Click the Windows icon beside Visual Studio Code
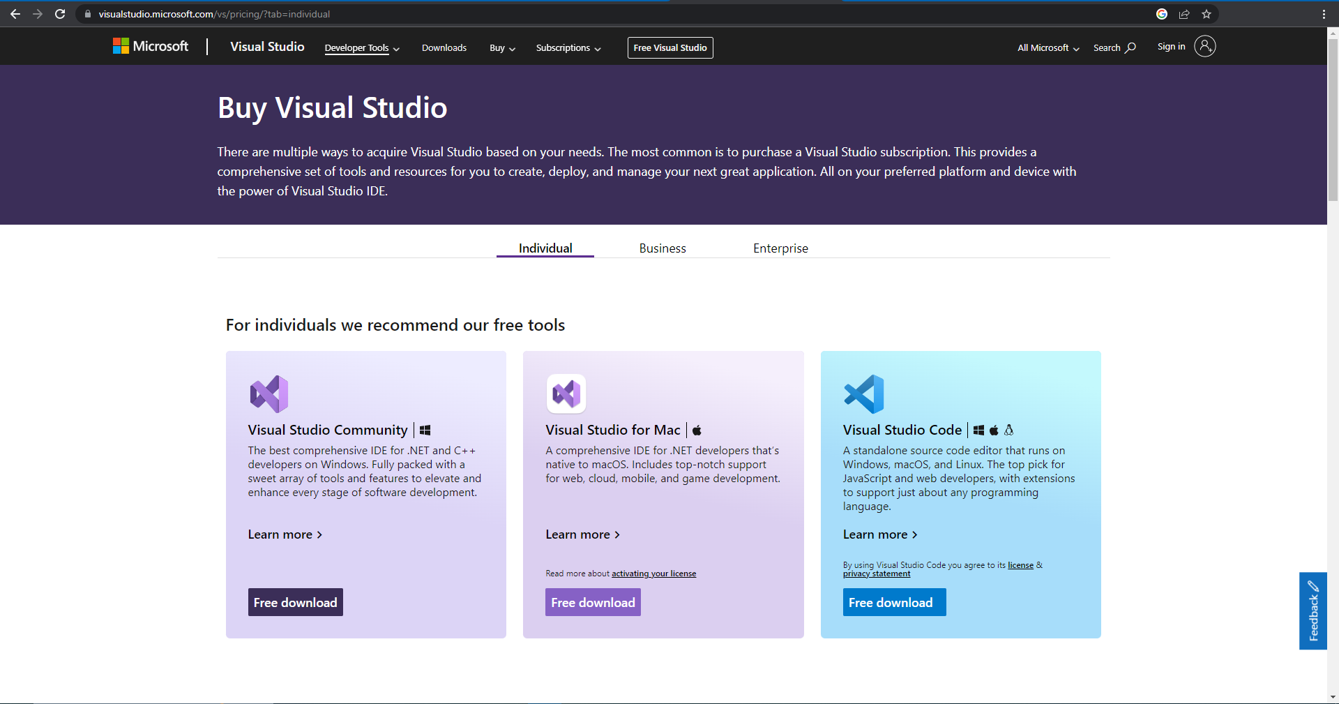Screen dimensions: 1339x704 (978, 430)
